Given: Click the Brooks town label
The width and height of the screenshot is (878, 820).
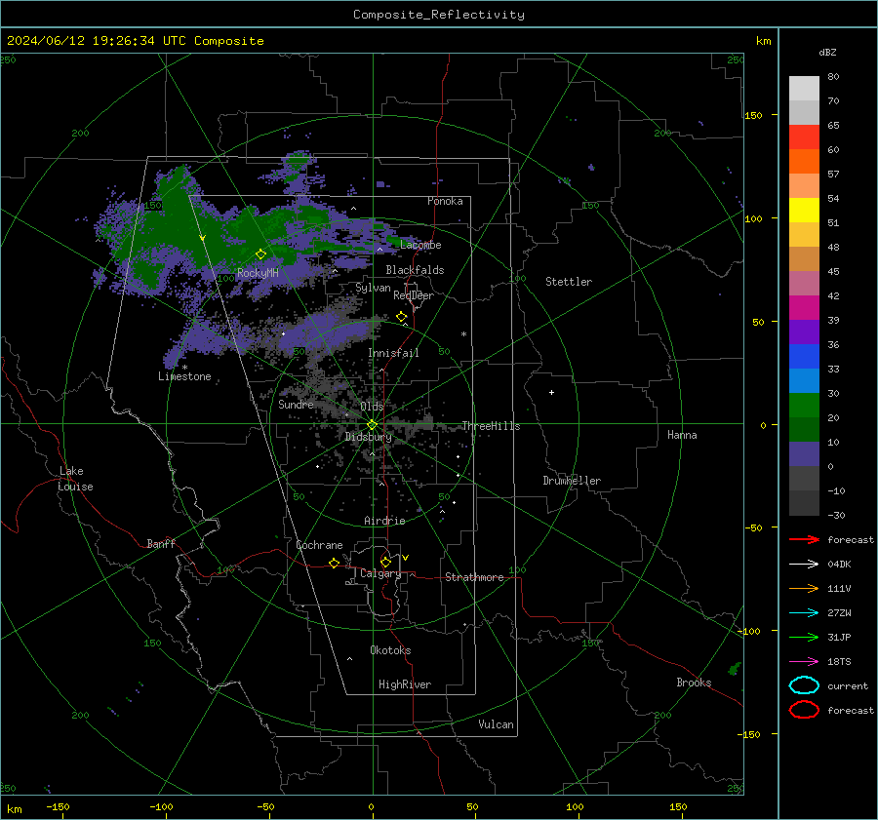Looking at the screenshot, I should tap(694, 683).
